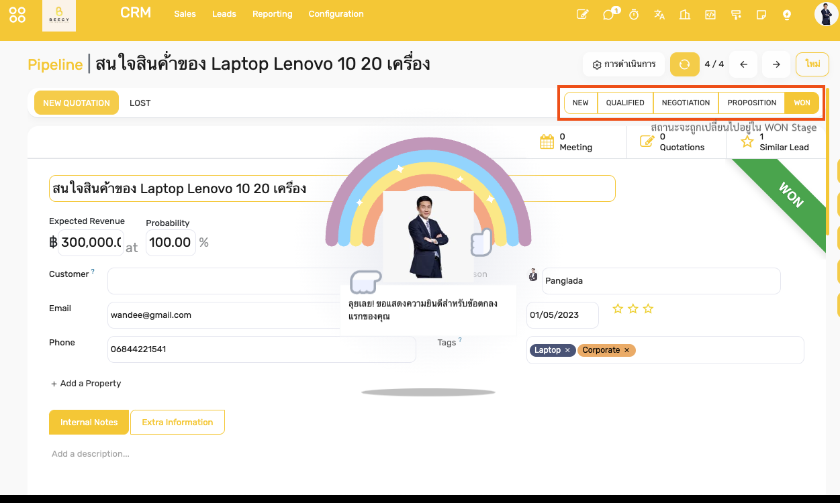Open the 0 Meeting stat button
The width and height of the screenshot is (840, 503).
pyautogui.click(x=577, y=142)
